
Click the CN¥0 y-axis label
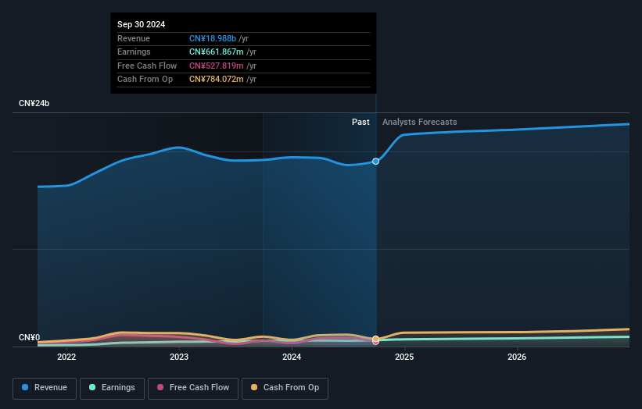point(30,337)
